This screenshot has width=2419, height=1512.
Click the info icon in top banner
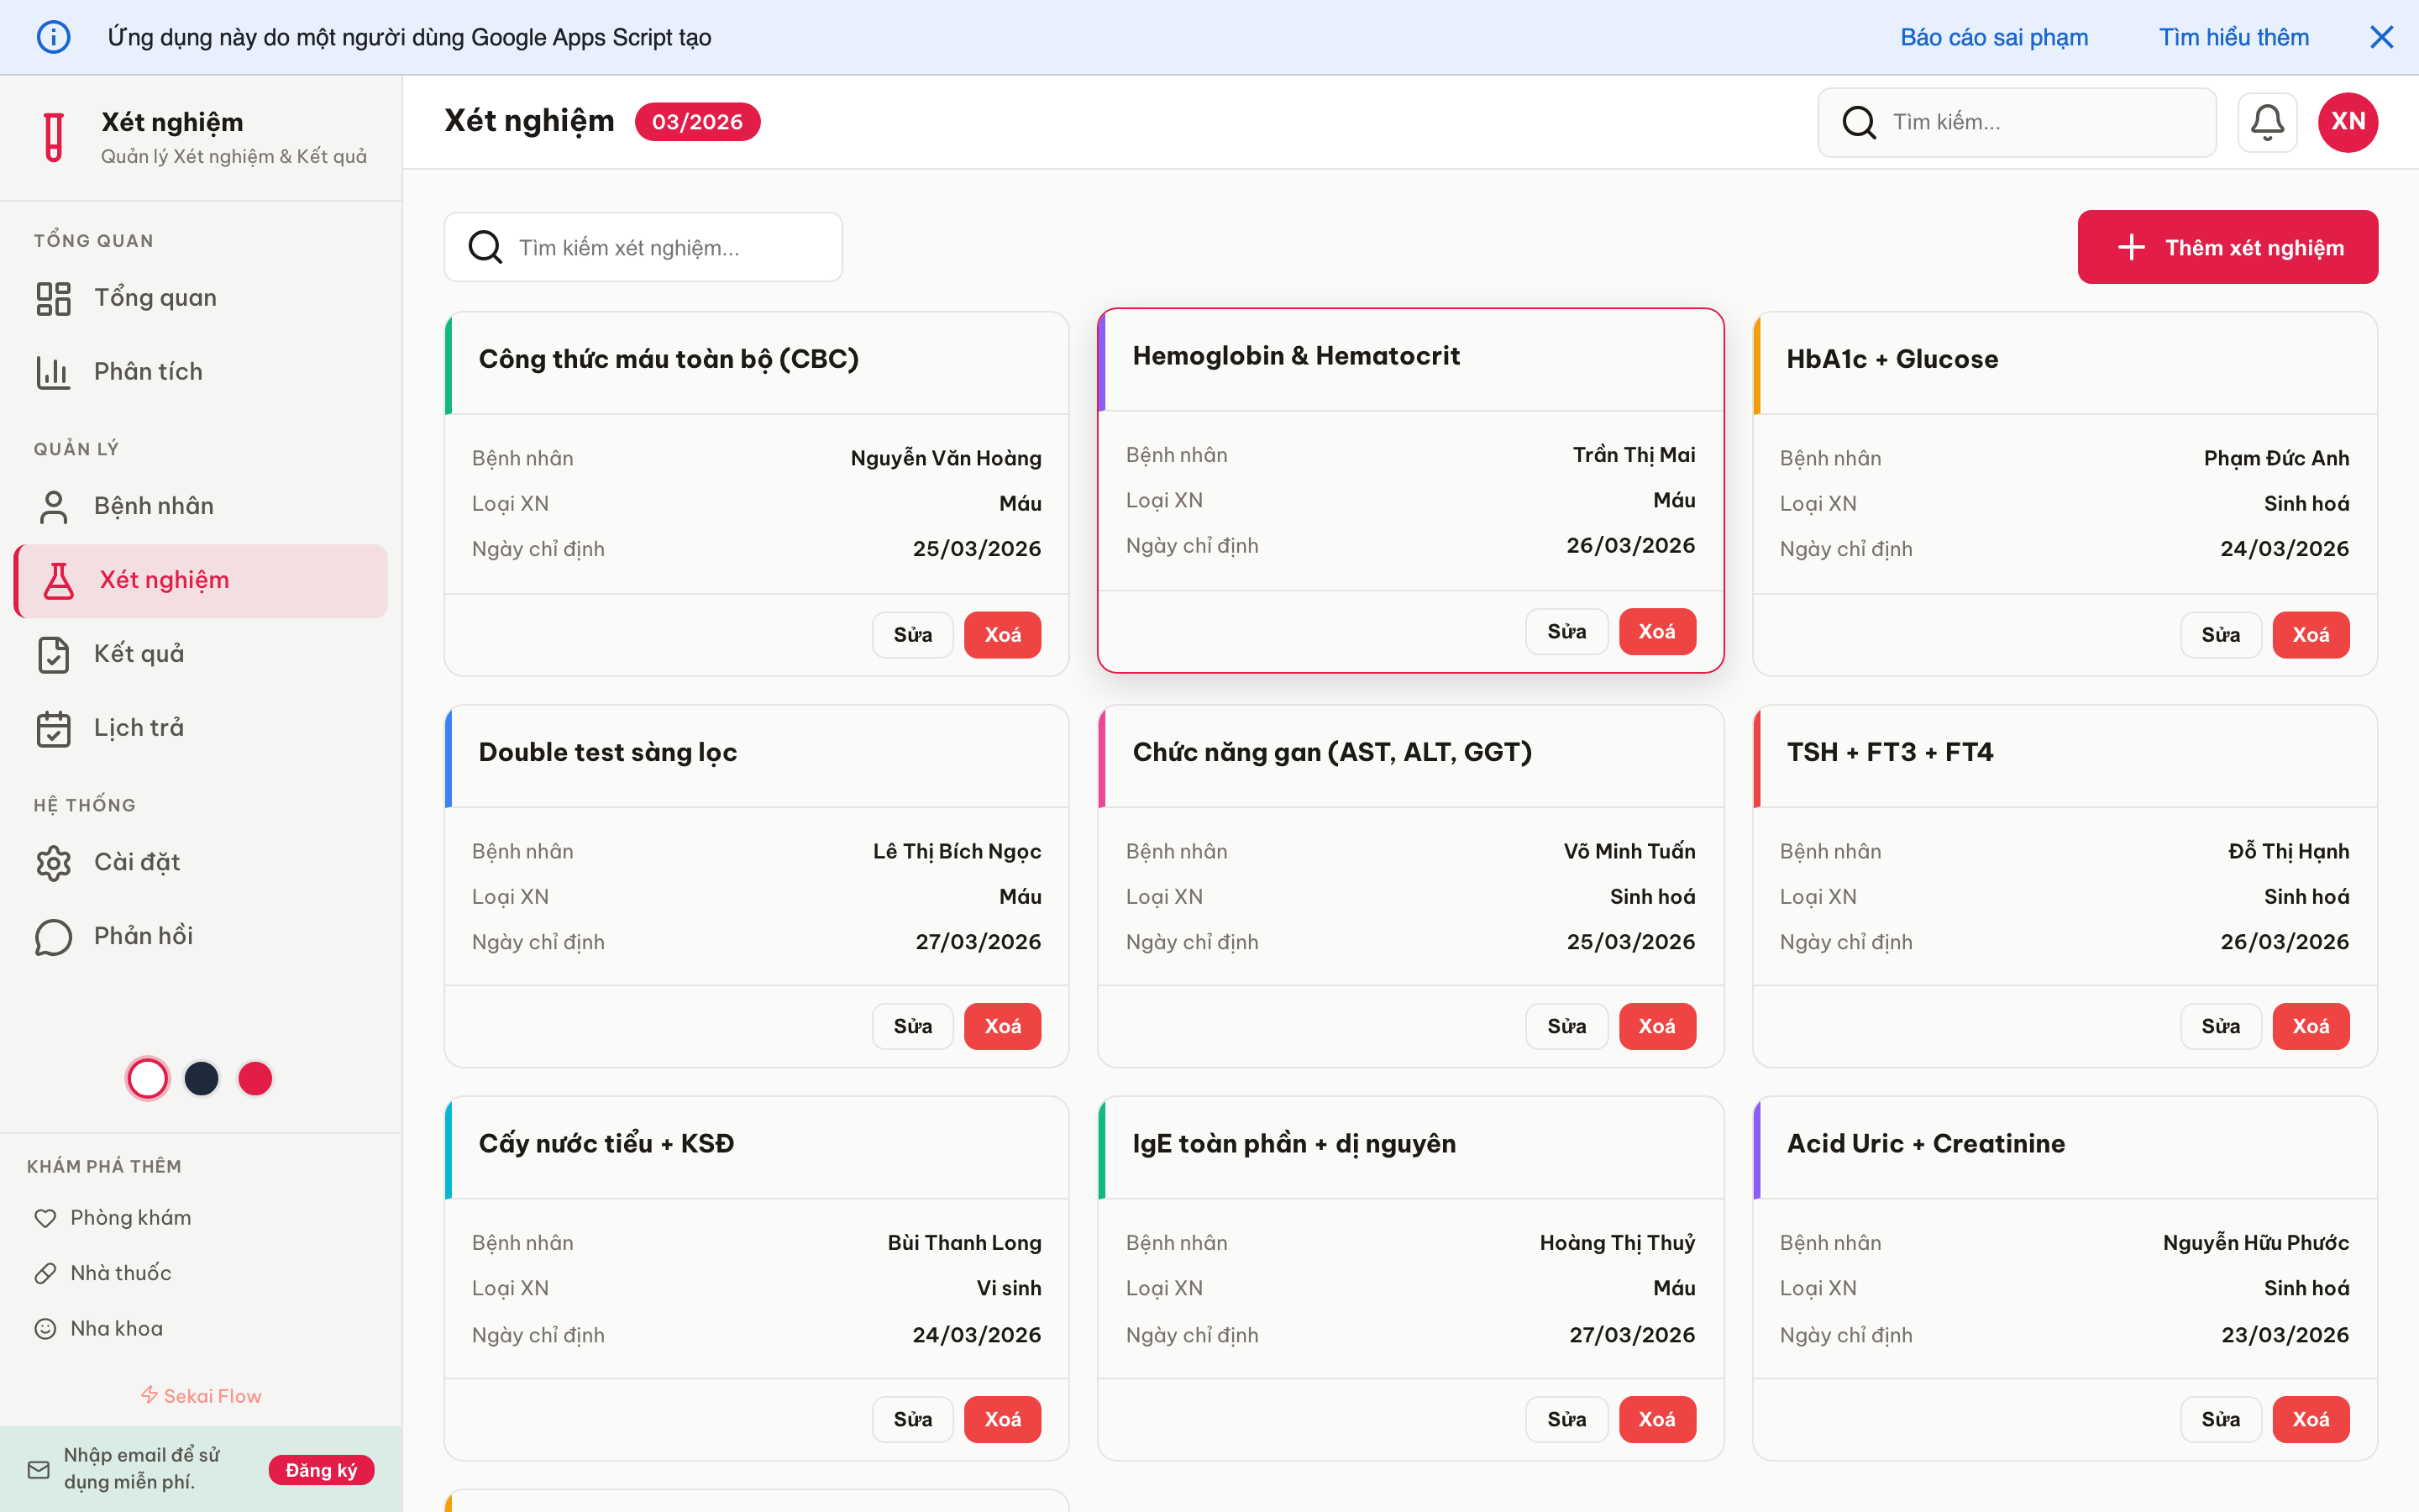coord(54,36)
